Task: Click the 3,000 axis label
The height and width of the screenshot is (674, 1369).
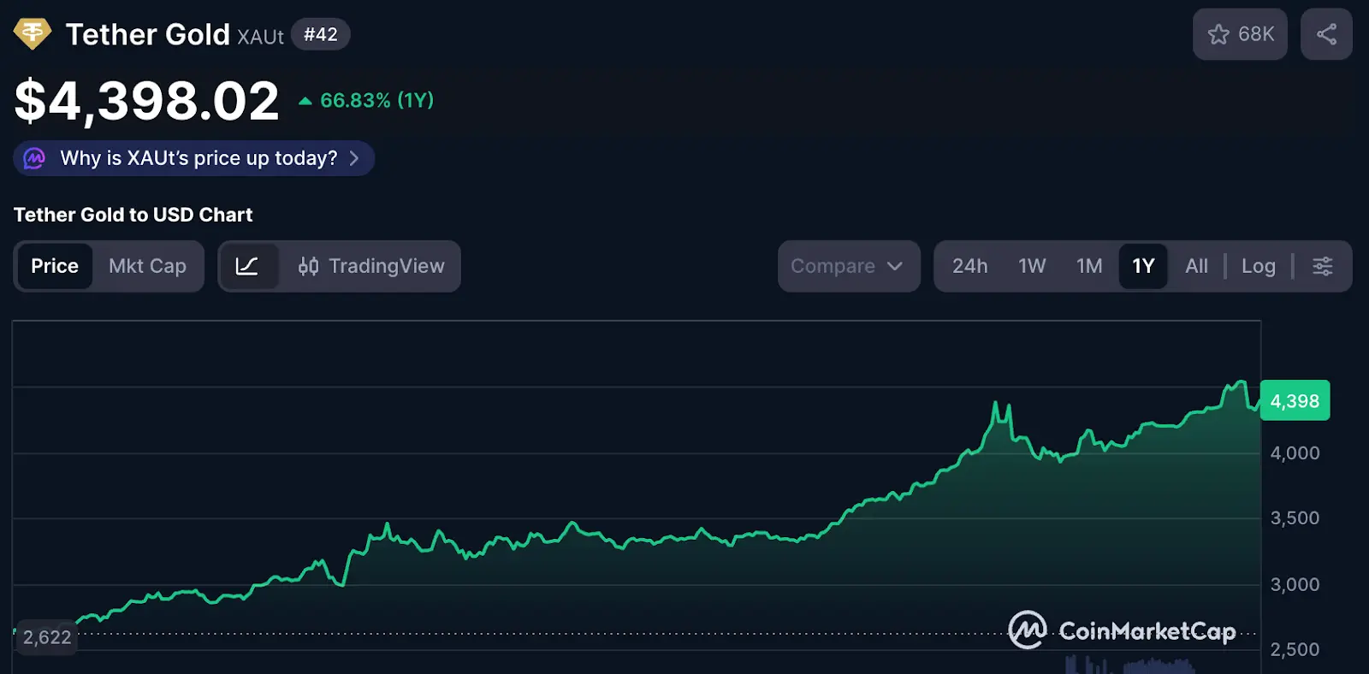Action: [1295, 584]
